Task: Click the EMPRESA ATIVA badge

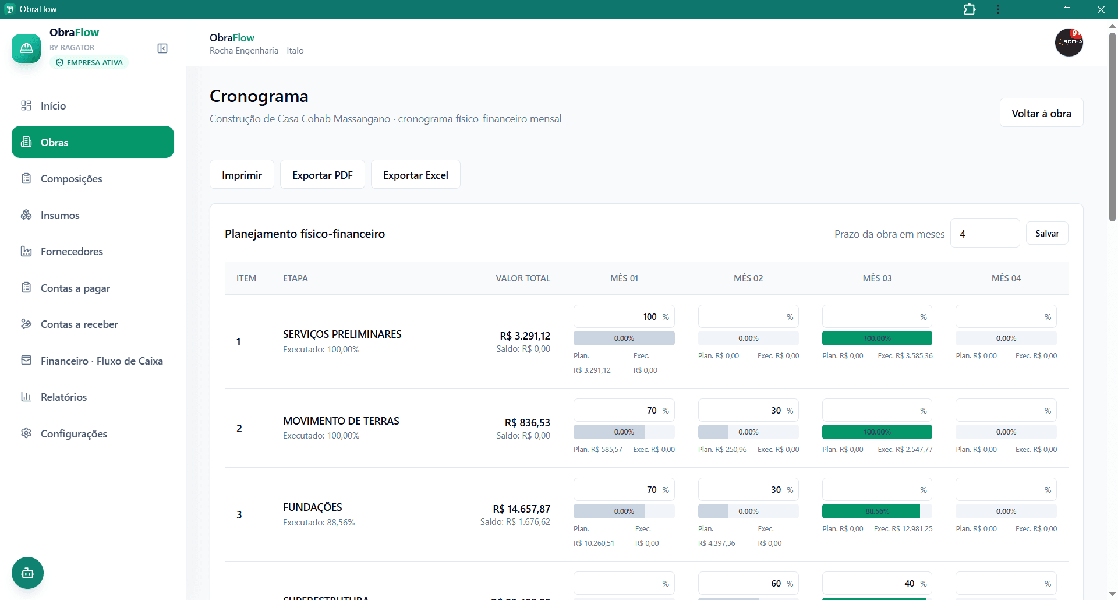Action: 89,62
